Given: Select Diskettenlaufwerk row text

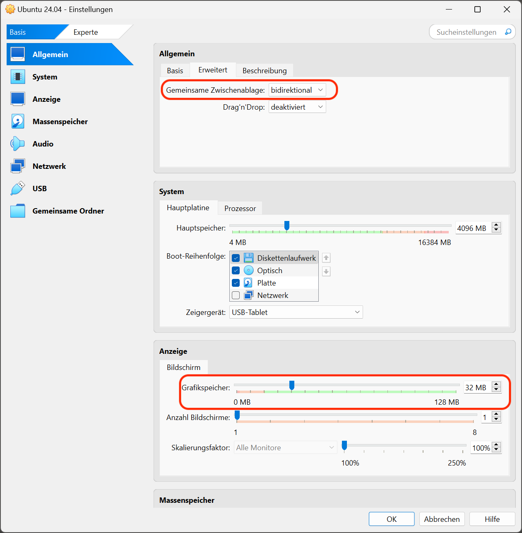Looking at the screenshot, I should tap(286, 258).
